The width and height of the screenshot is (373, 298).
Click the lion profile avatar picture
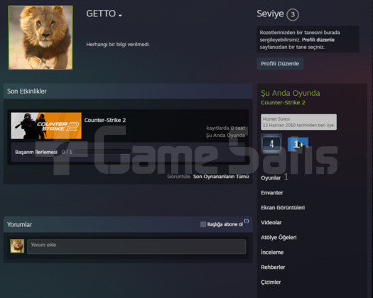pos(40,38)
